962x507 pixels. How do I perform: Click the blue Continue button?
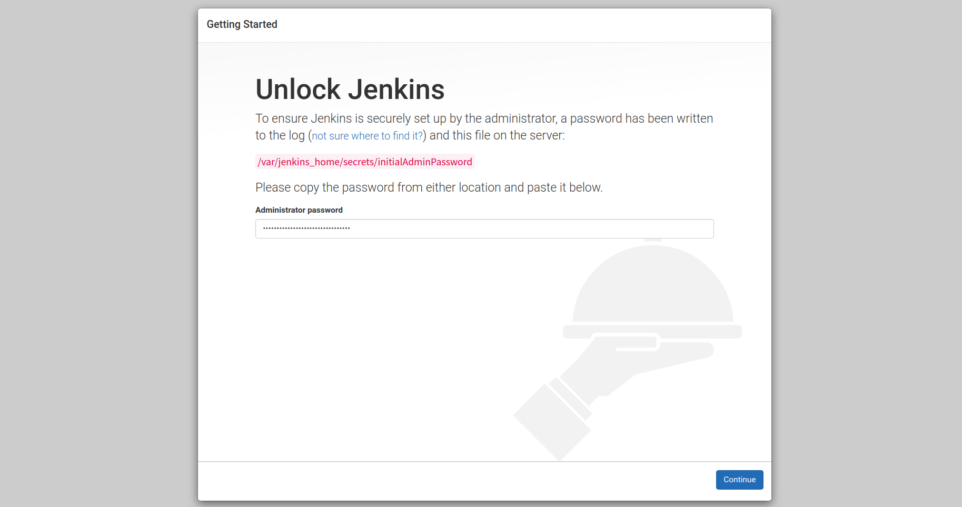tap(739, 480)
